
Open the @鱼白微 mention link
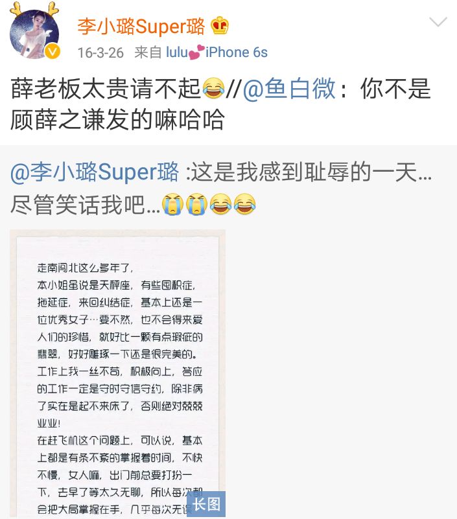coord(289,88)
